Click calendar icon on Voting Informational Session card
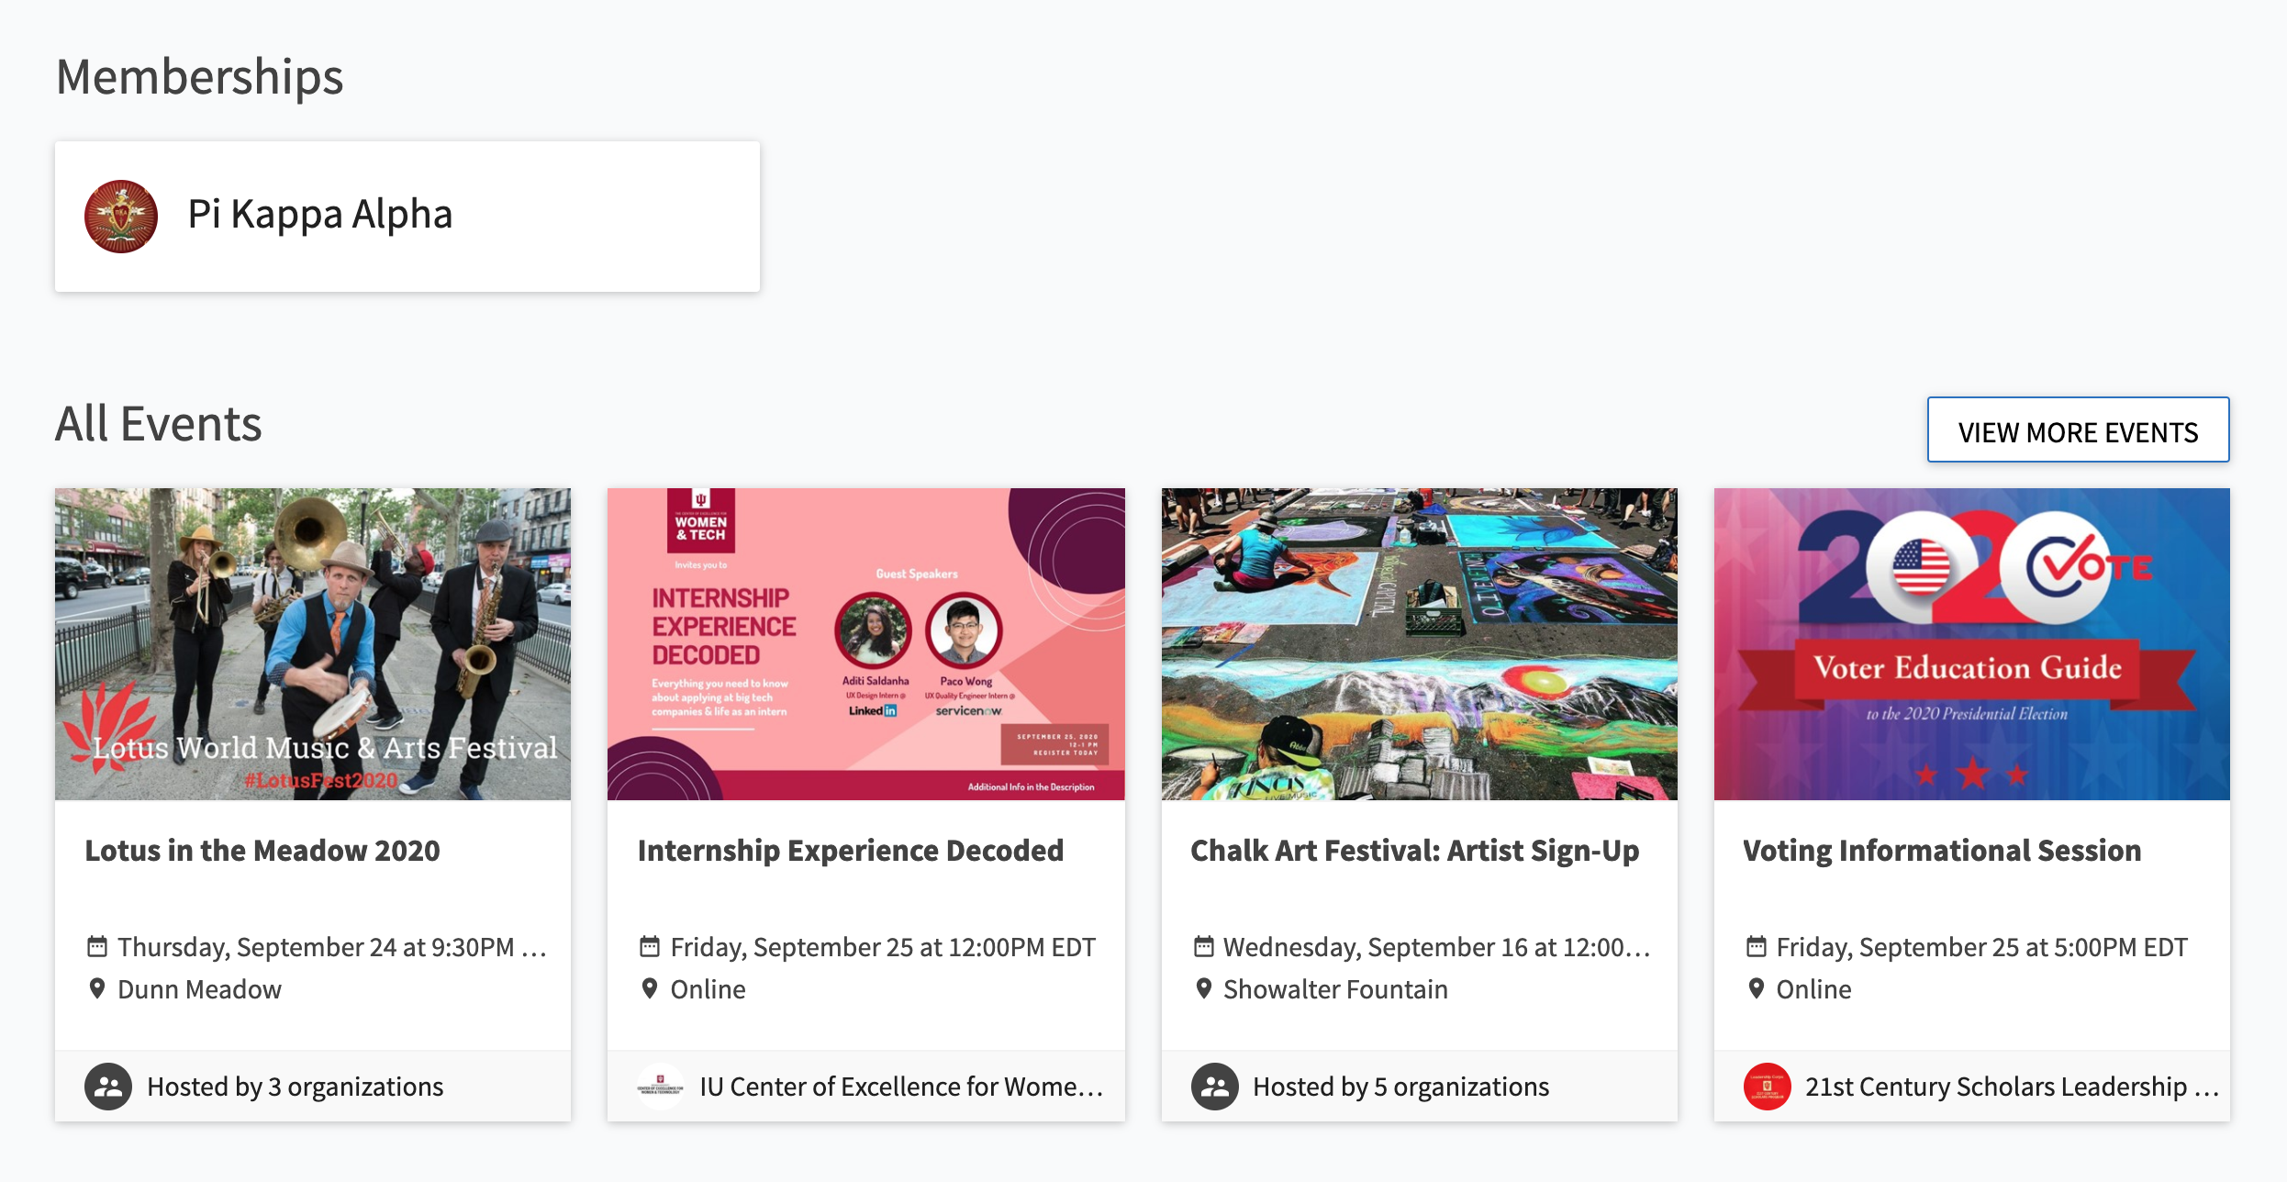The width and height of the screenshot is (2287, 1182). [x=1756, y=946]
